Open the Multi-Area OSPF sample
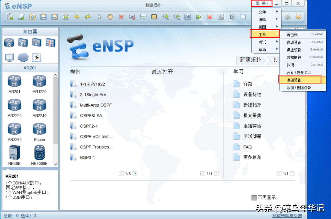Viewport: 331px width, 219px height. (x=91, y=105)
